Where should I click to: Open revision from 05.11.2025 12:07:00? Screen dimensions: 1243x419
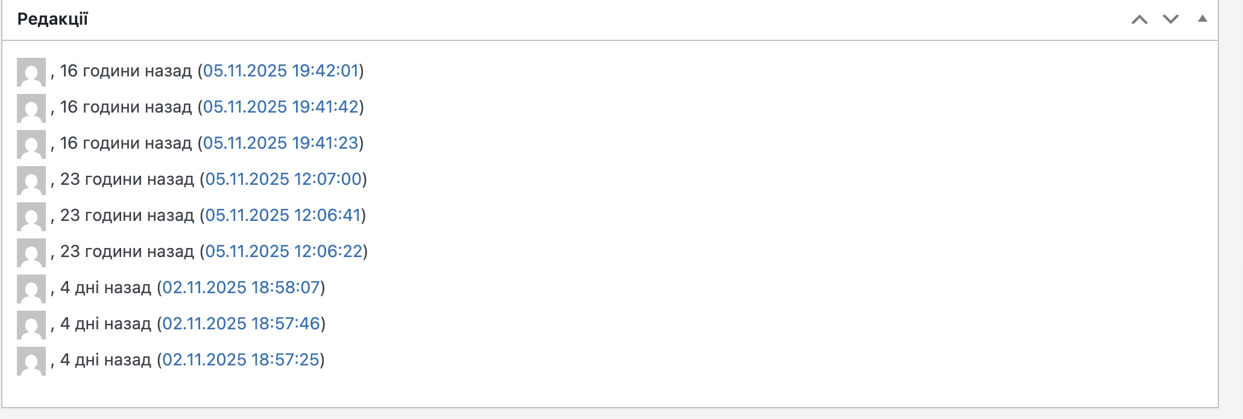283,179
